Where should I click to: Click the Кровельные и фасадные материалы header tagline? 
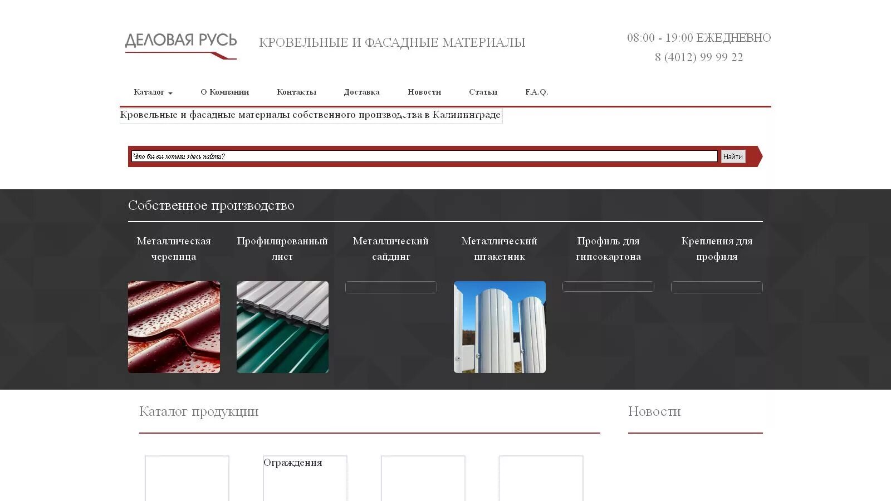[392, 42]
